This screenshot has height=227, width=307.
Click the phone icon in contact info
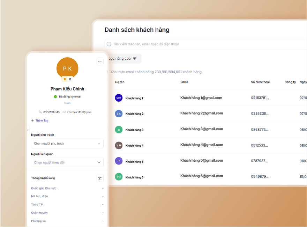40,112
